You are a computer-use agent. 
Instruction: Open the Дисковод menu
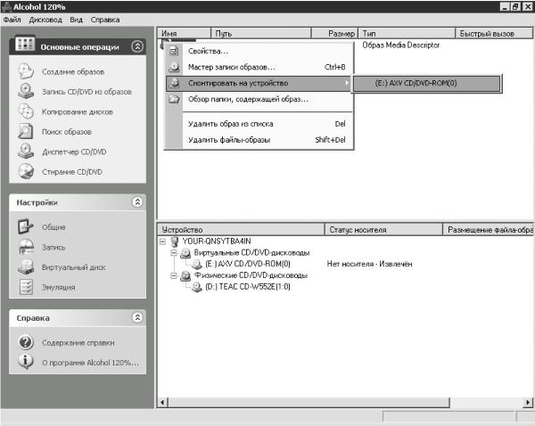click(45, 20)
